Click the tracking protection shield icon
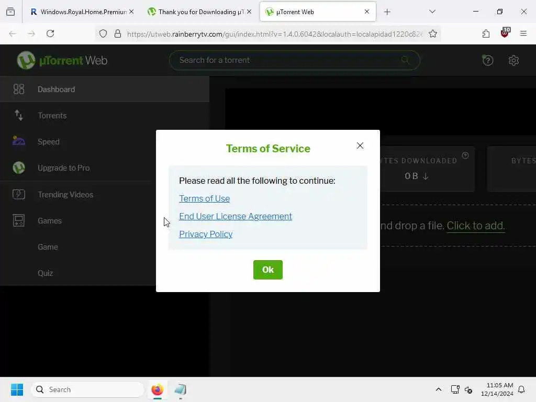 (103, 33)
